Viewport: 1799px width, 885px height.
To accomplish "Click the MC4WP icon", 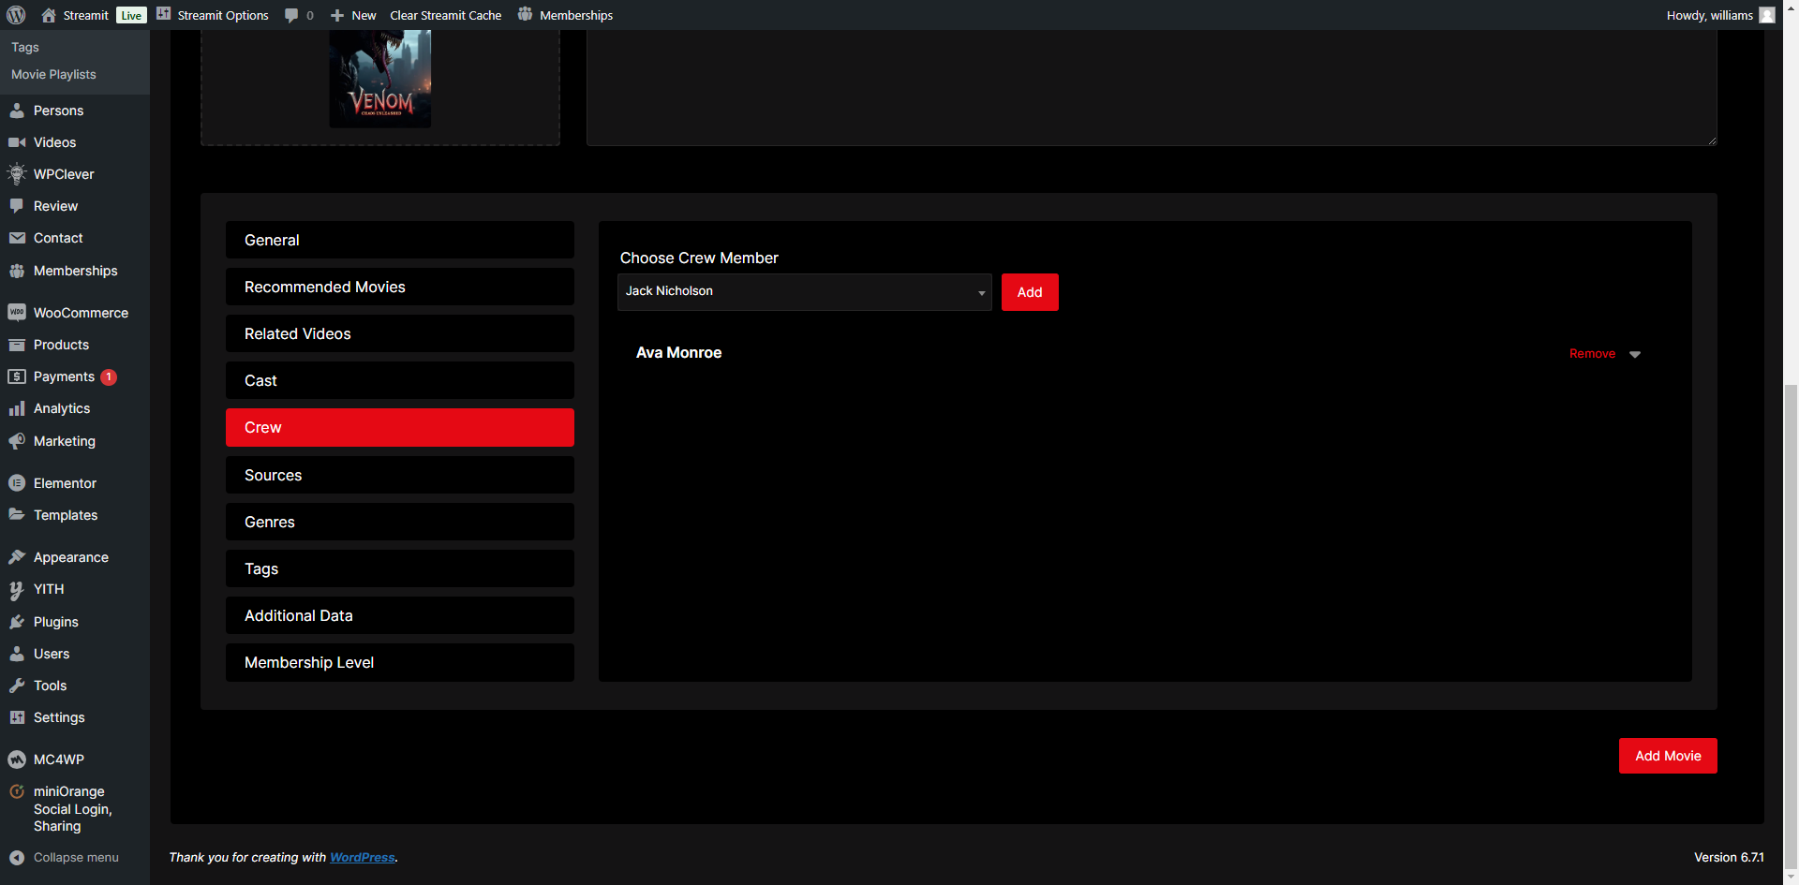I will (17, 760).
